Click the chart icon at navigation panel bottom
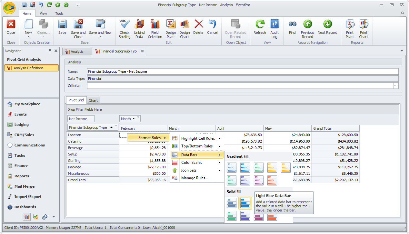Viewport: 409px width, 234px height. click(x=36, y=217)
